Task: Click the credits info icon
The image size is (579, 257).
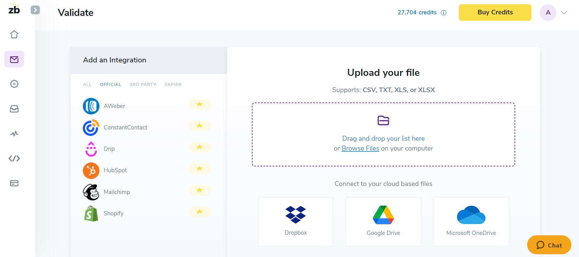Action: click(x=443, y=13)
